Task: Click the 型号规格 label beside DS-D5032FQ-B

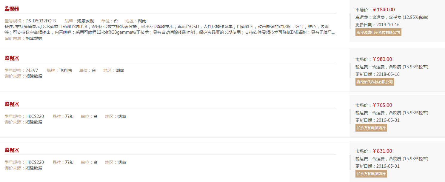Action: point(15,21)
